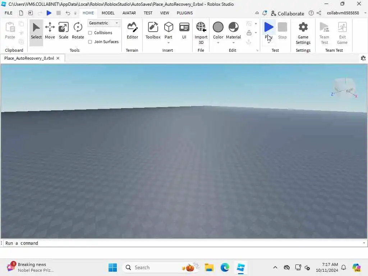The image size is (368, 276).
Task: Click the Import 3D button
Action: [x=201, y=33]
